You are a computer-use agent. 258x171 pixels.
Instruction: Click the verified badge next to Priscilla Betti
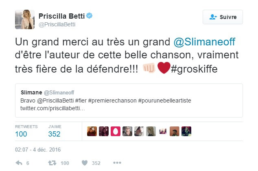point(88,16)
